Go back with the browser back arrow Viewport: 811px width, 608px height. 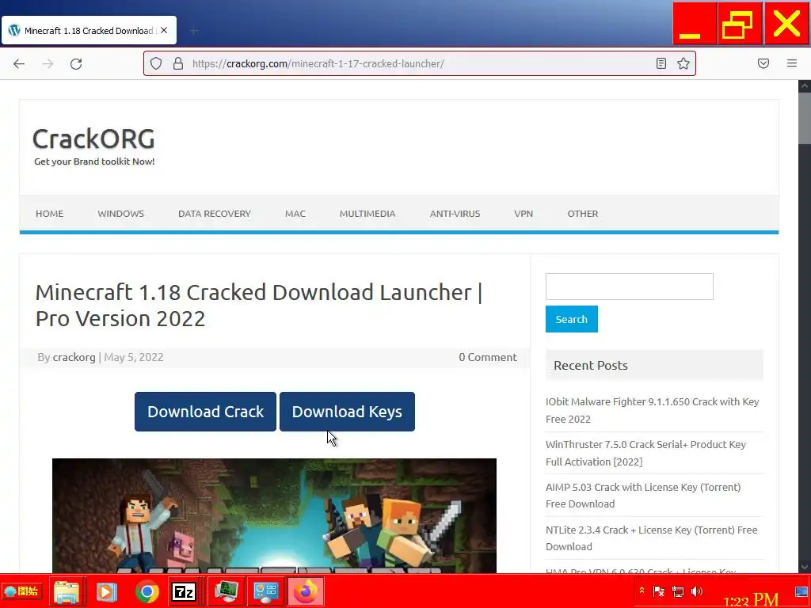pyautogui.click(x=19, y=63)
